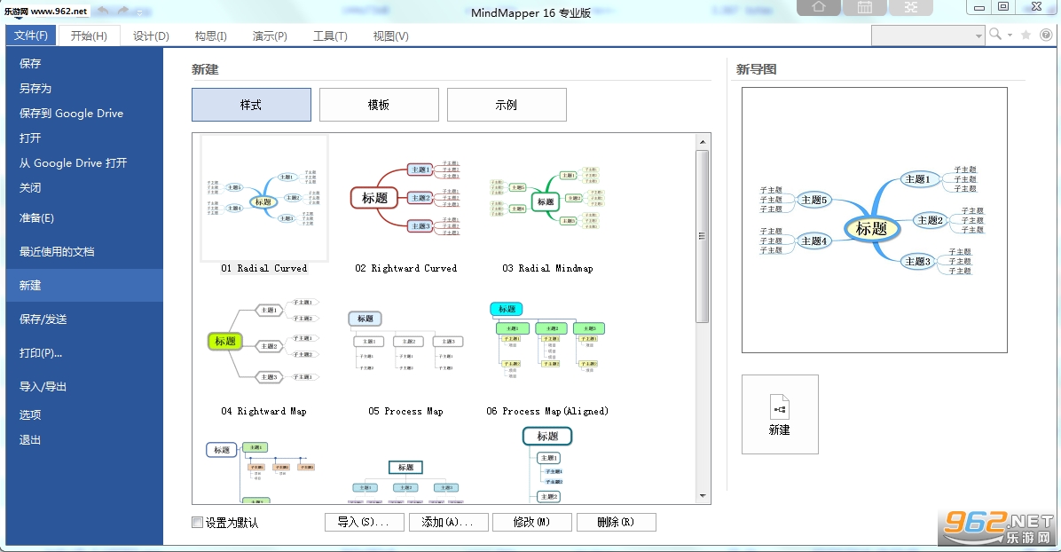This screenshot has height=552, width=1061.
Task: Open the 文件(F) menu tab
Action: pos(30,35)
